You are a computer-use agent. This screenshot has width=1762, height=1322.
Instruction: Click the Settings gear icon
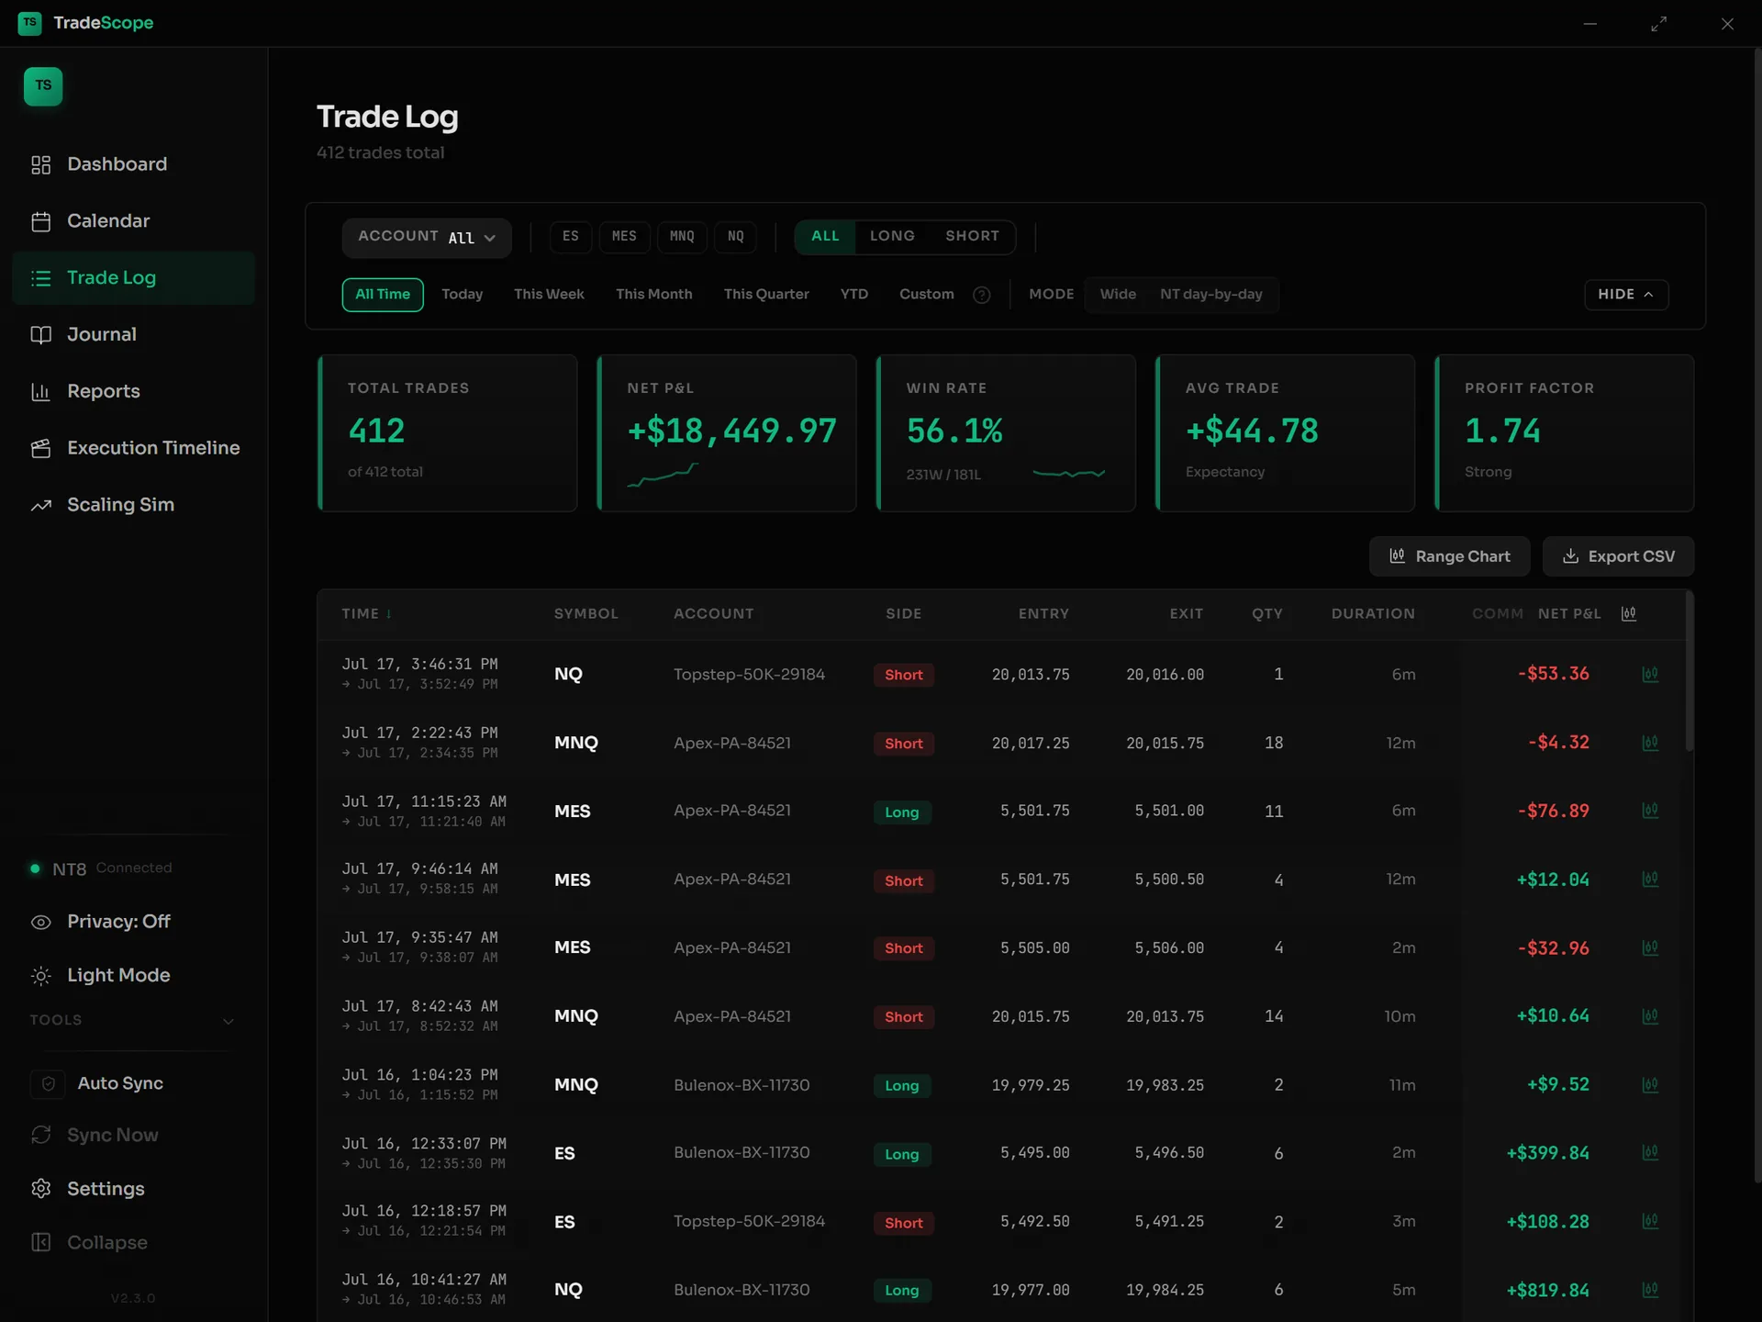(40, 1189)
